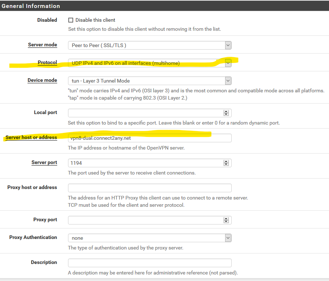Click the Proxy port stepper arrows
The image size is (329, 281).
pyautogui.click(x=226, y=220)
